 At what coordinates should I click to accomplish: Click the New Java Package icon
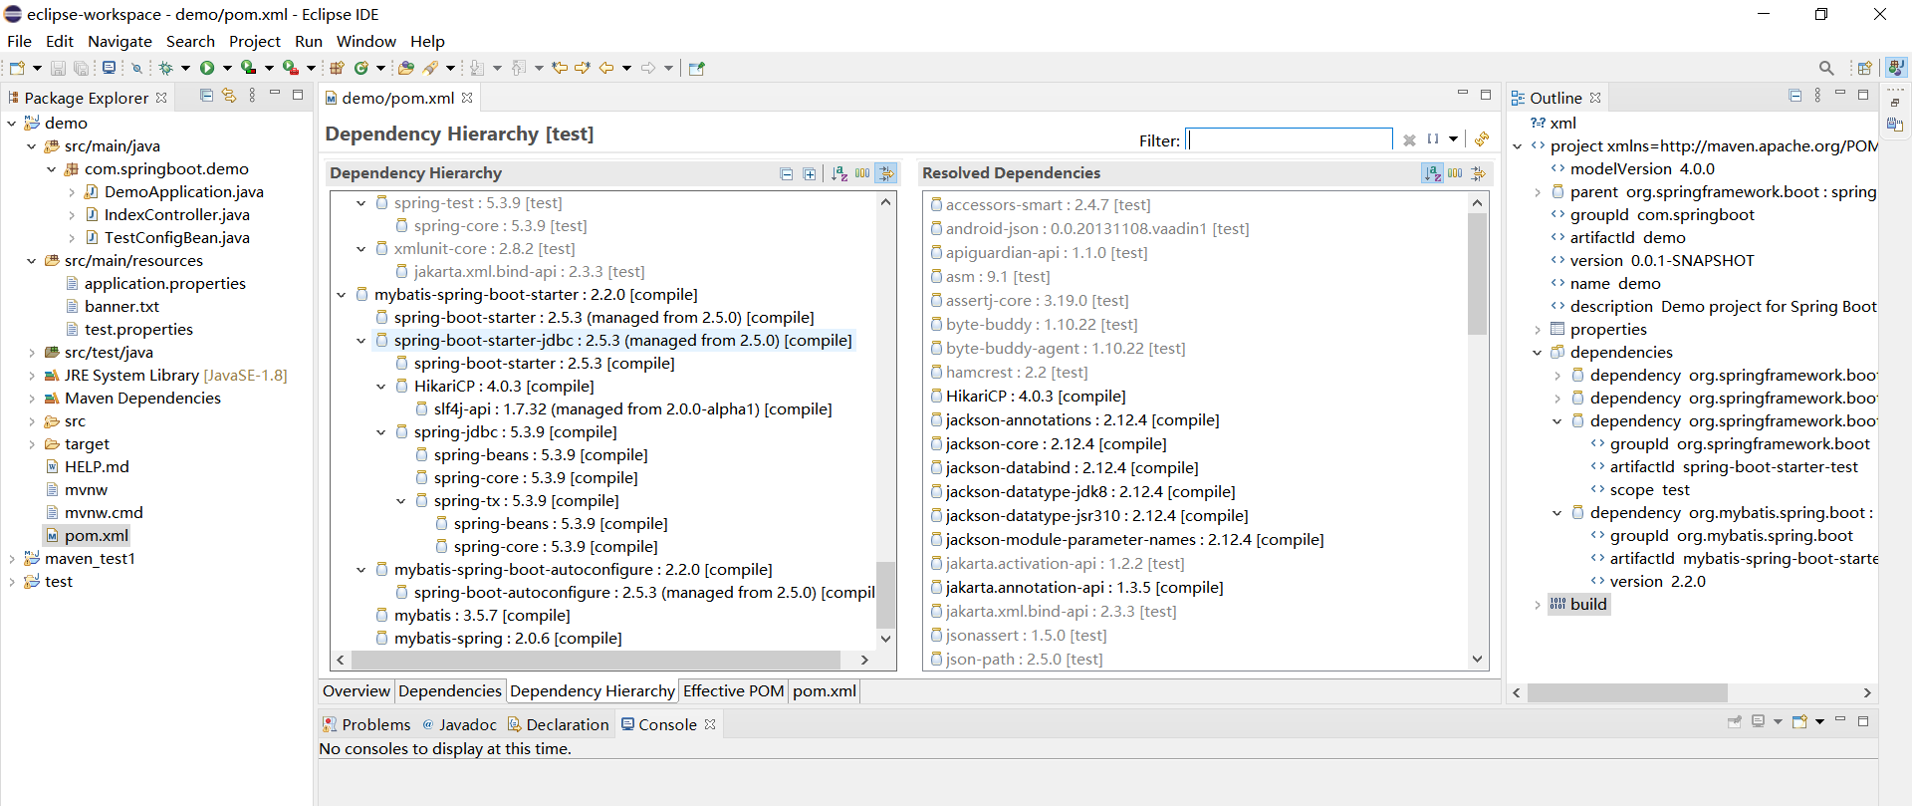tap(337, 68)
